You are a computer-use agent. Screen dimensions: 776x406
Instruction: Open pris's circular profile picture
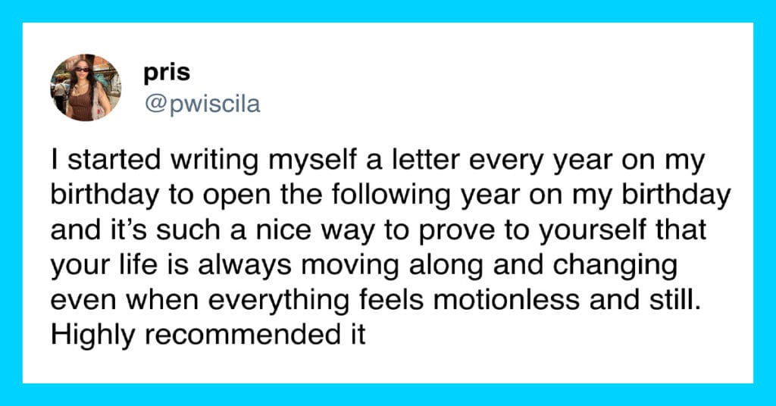click(86, 88)
